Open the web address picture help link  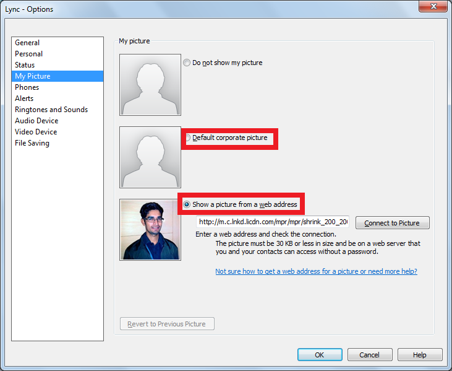coord(316,271)
